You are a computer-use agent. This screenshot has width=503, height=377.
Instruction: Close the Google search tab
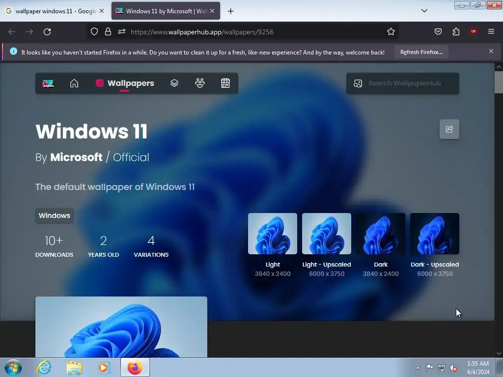(x=102, y=11)
